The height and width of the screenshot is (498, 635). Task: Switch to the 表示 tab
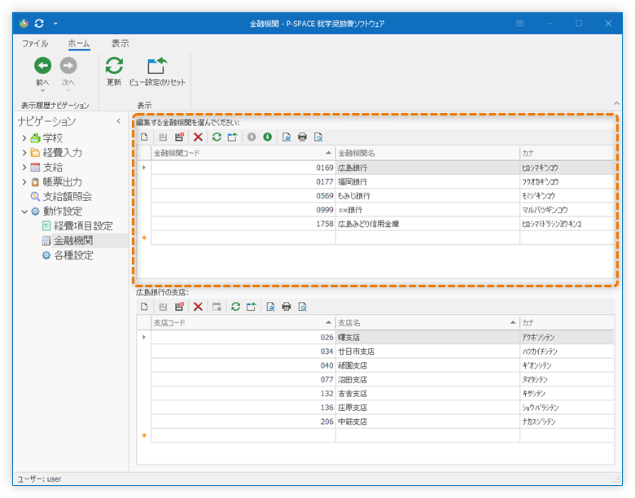(x=120, y=43)
